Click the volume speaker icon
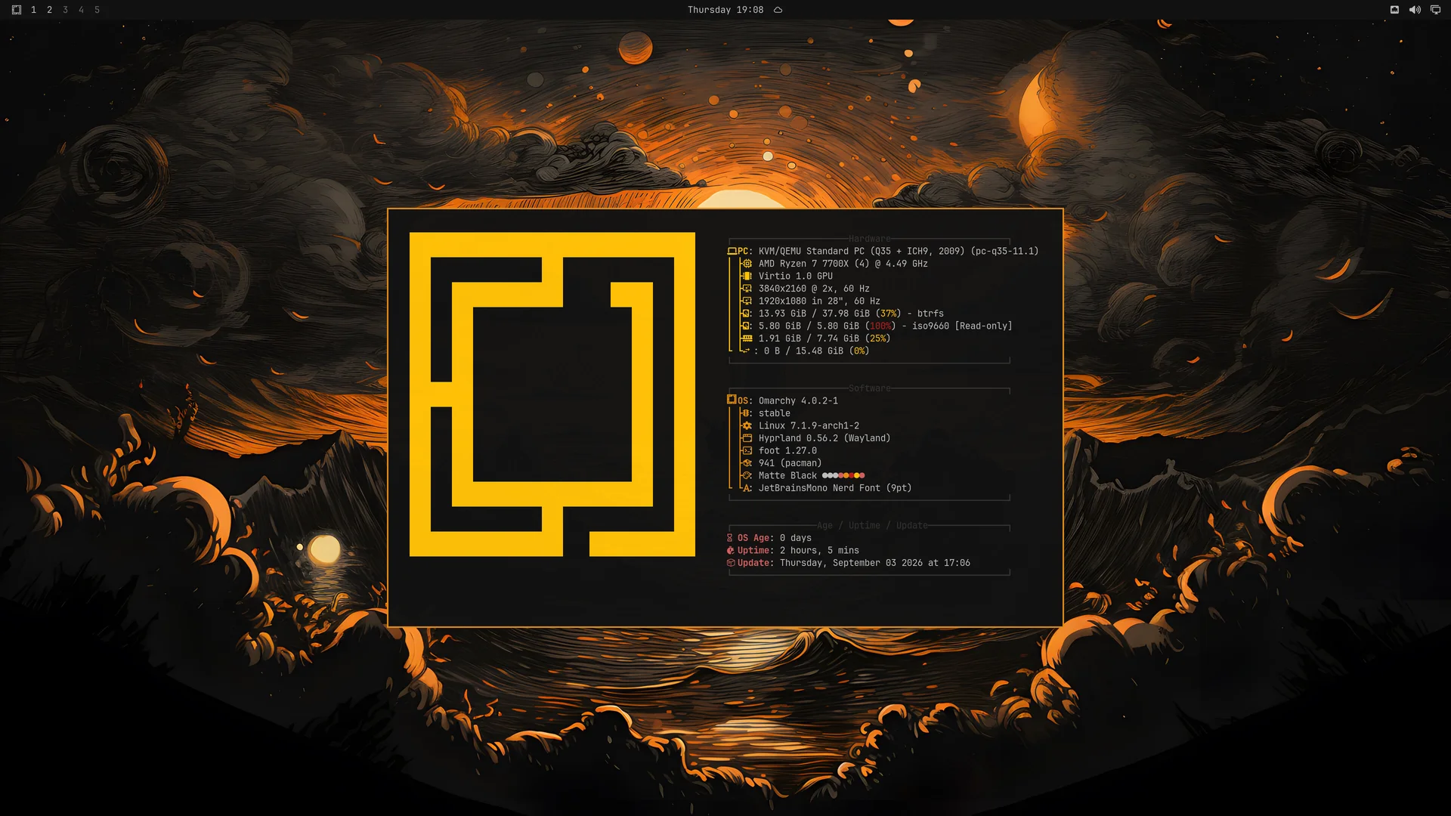1451x816 pixels. (1415, 10)
